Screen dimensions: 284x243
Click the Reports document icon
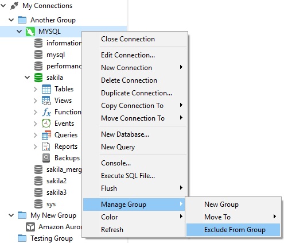[46, 146]
